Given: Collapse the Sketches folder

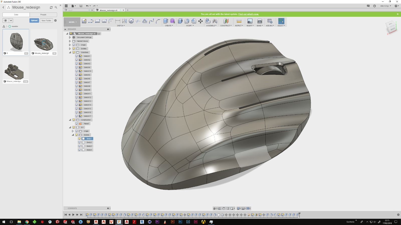Looking at the screenshot, I should (x=70, y=52).
